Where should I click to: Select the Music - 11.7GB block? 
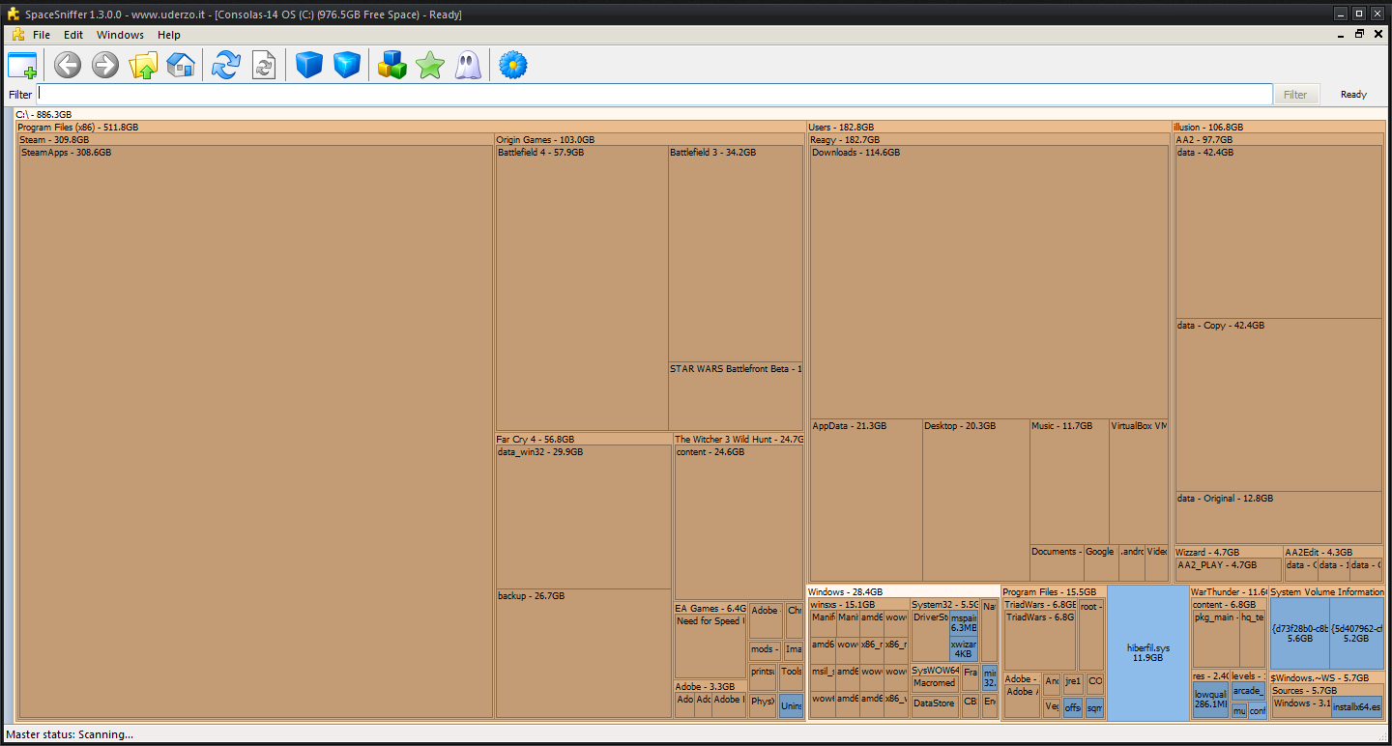[1069, 482]
